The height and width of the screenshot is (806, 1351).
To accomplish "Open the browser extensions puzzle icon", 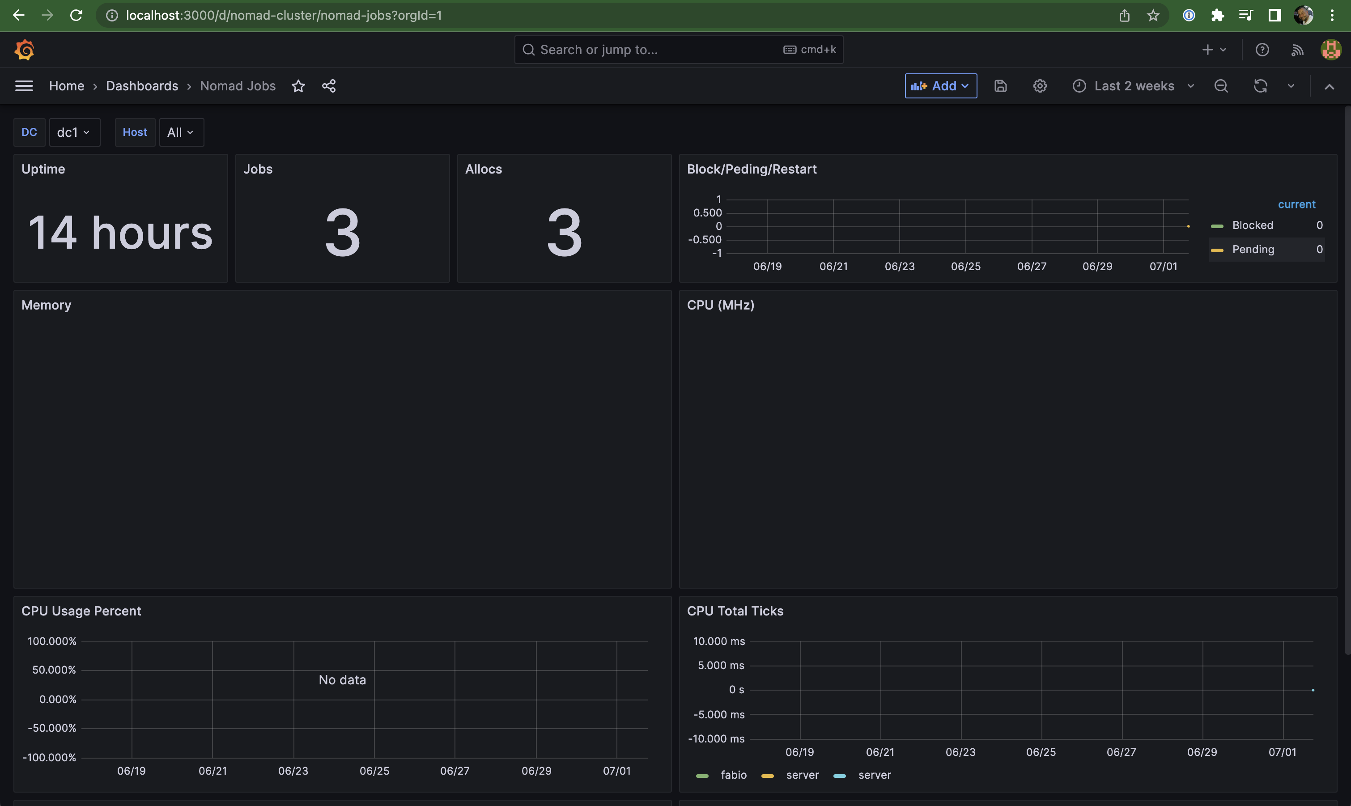I will [1217, 15].
